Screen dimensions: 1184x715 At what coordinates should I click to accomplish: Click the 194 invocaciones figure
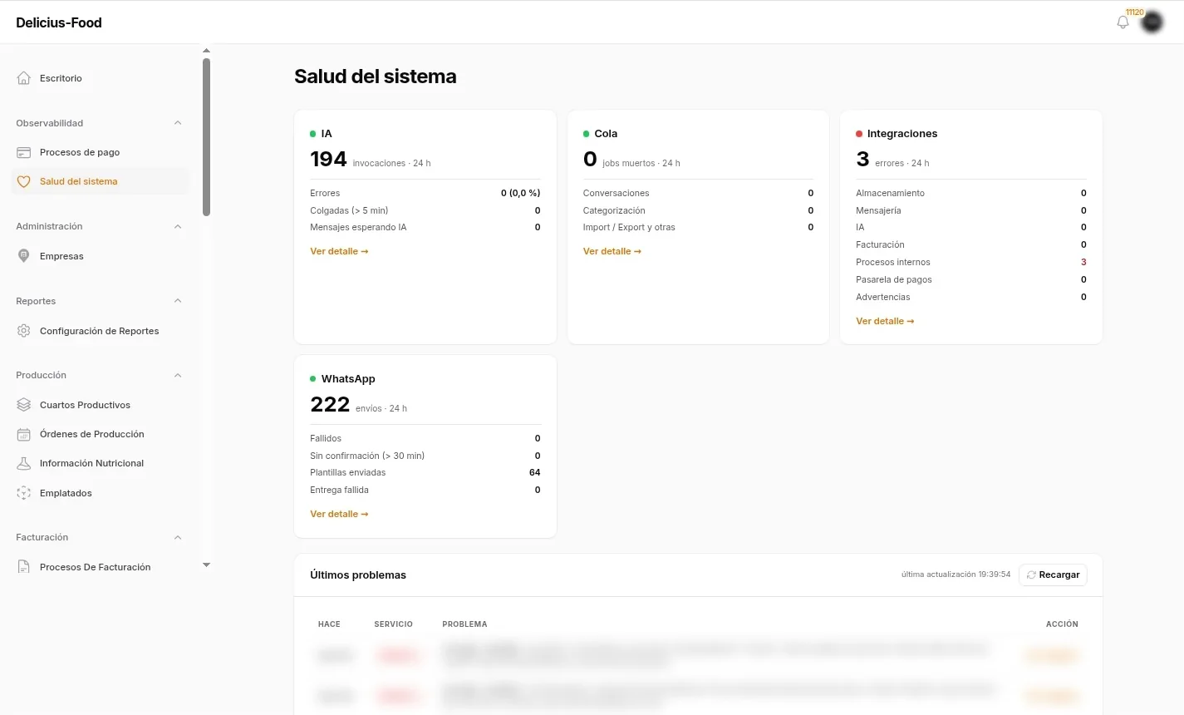pyautogui.click(x=328, y=159)
